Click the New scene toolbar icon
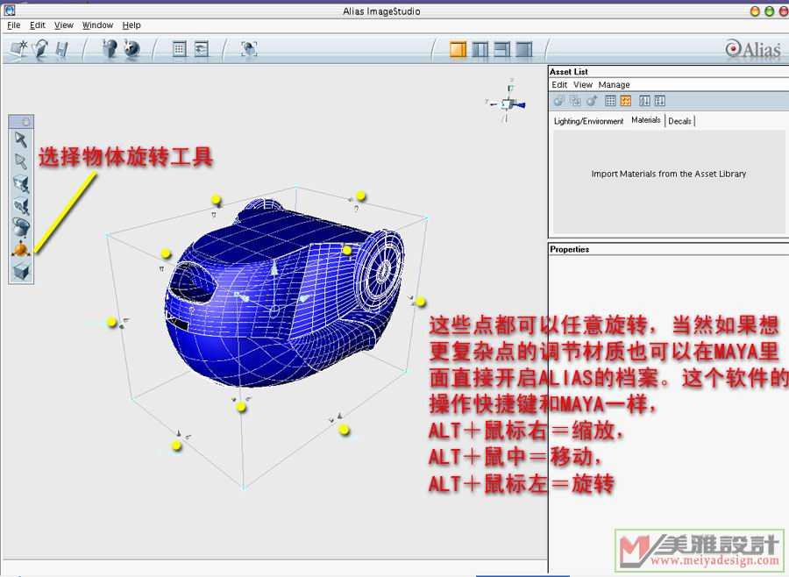 [x=19, y=48]
